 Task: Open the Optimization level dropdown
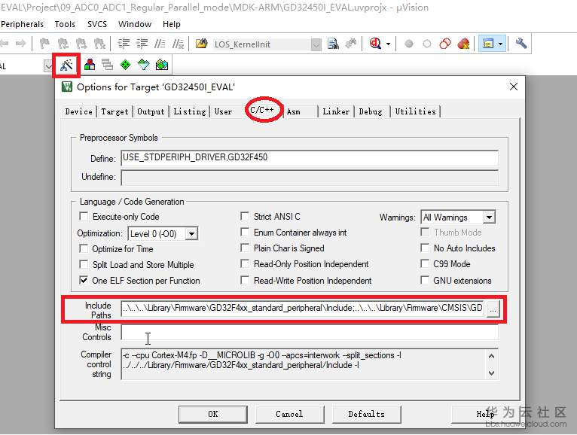(x=191, y=234)
